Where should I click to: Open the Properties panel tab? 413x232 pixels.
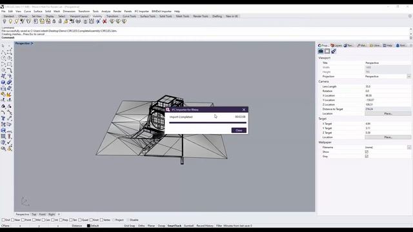(323, 46)
